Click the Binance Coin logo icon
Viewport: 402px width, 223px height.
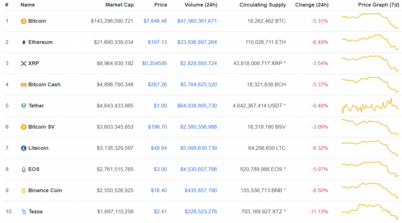(24, 191)
